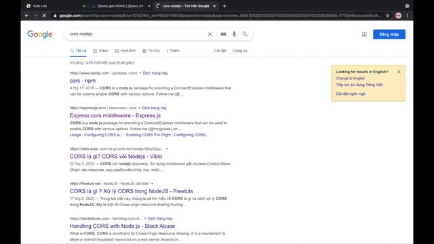
Task: Click the result count text Khoảng 1.690.000
Action: [102, 63]
